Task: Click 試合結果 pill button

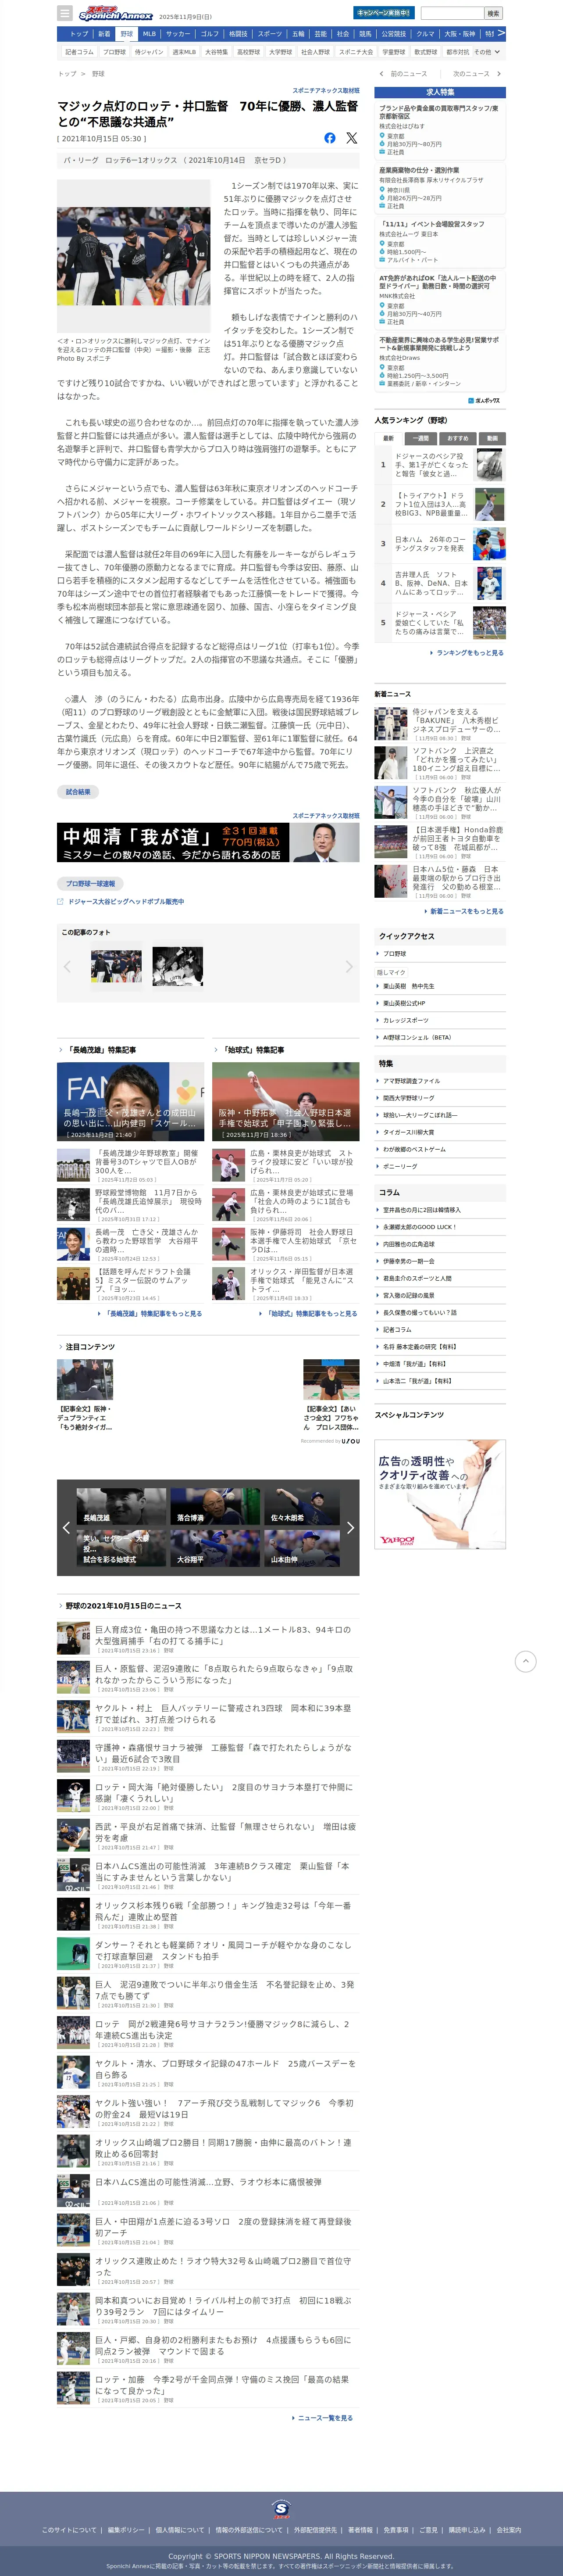Action: pyautogui.click(x=78, y=792)
